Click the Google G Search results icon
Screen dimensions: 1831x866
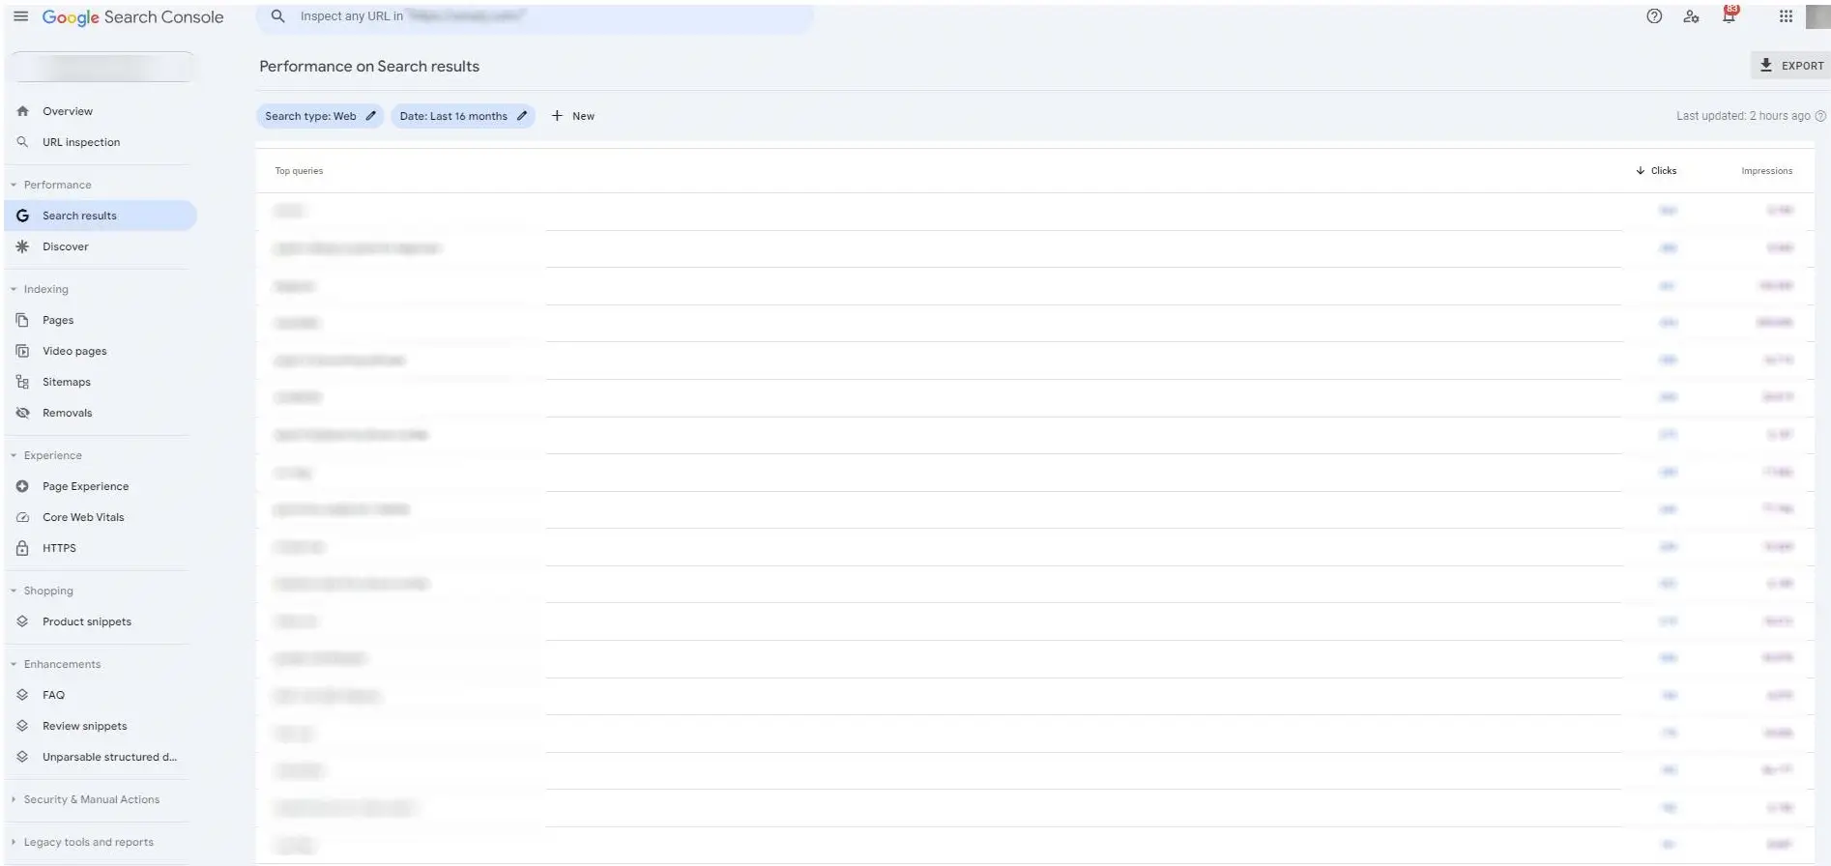tap(22, 216)
